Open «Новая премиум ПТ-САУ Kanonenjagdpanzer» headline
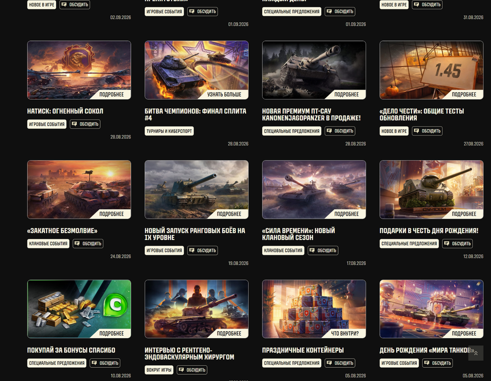This screenshot has width=491, height=381. pos(311,114)
